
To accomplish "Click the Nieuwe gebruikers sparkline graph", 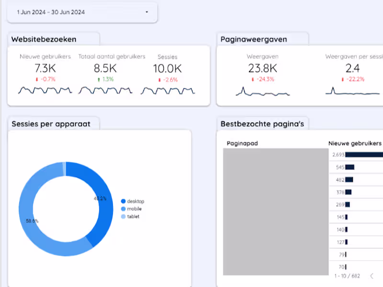I will coord(45,90).
